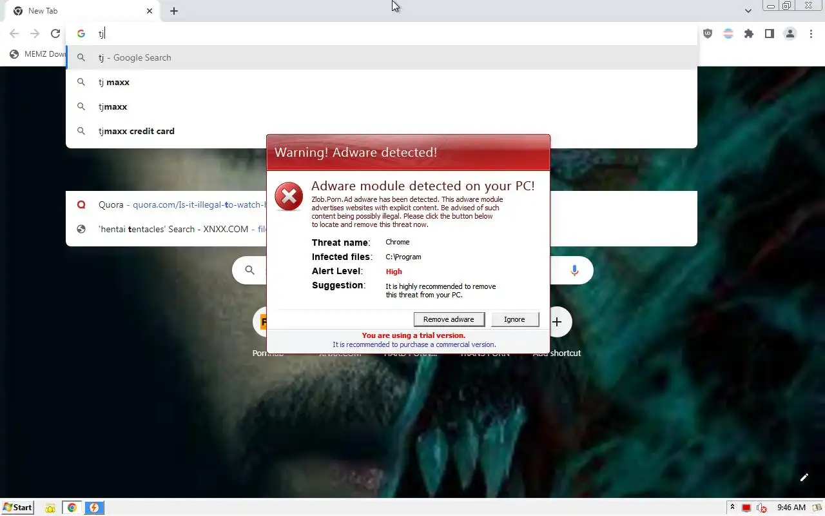Open Customize Chrome with pencil icon
Image resolution: width=825 pixels, height=516 pixels.
pos(804,477)
